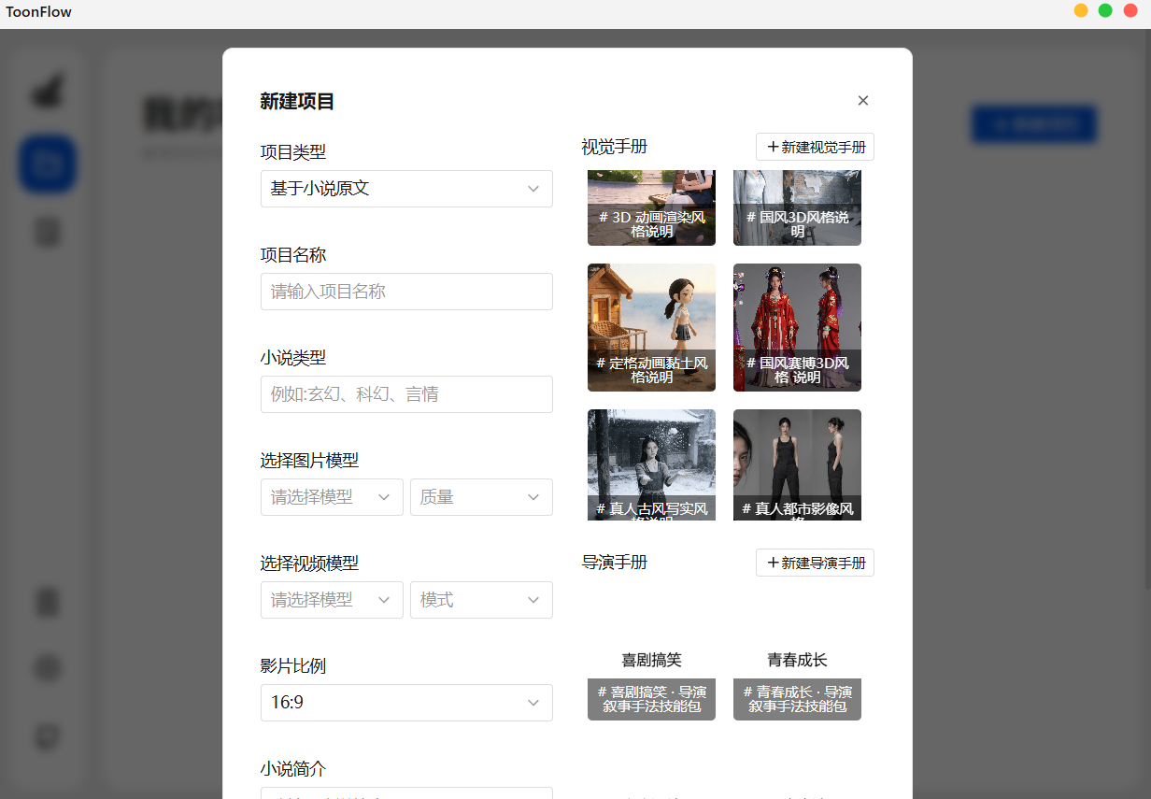
Task: Click the 新建导演手册 button
Action: [x=815, y=563]
